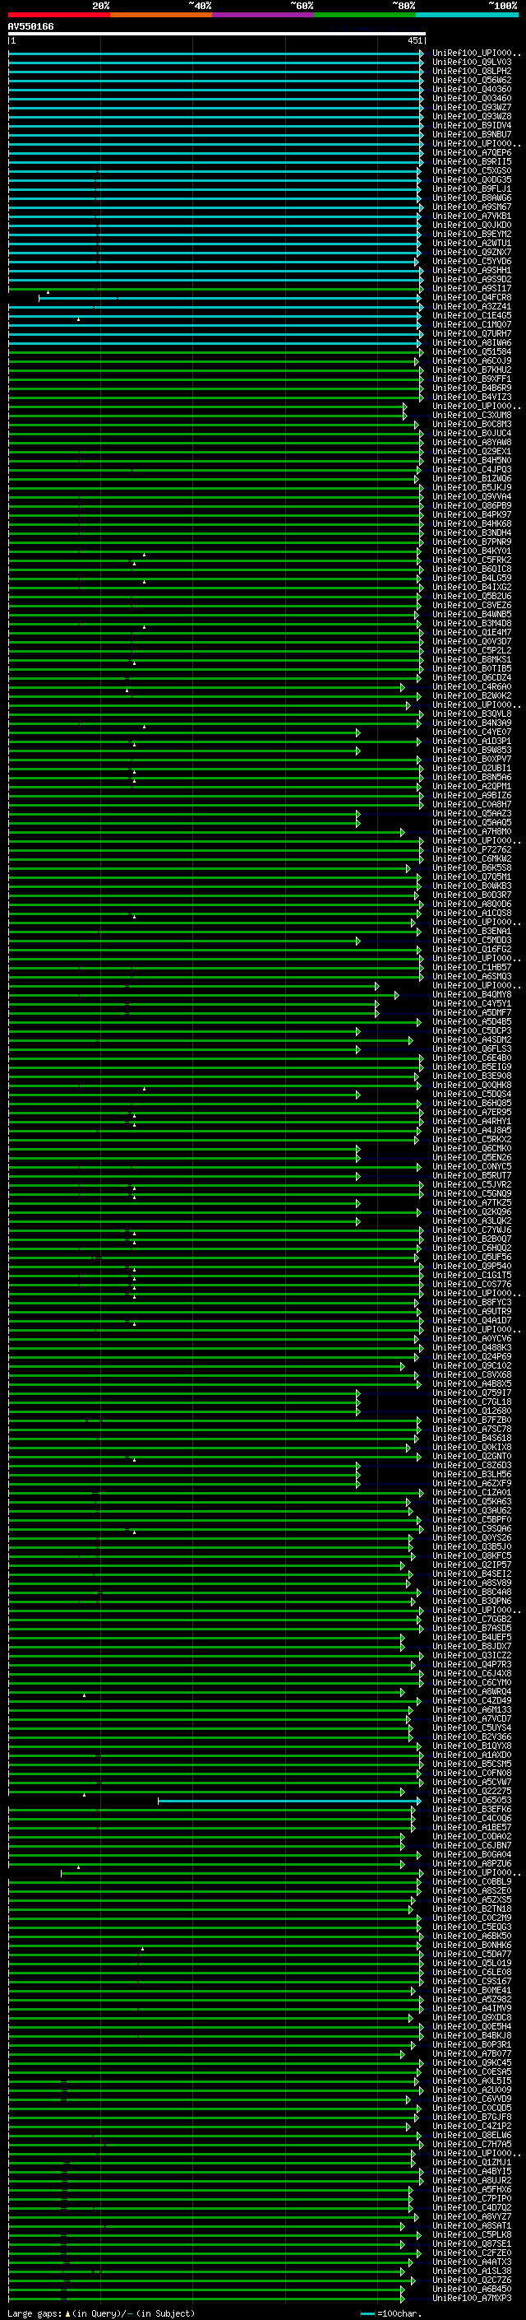This screenshot has width=526, height=2320.
Task: Select hit label UniRef100_Q4FCR8
Action: pyautogui.click(x=472, y=297)
